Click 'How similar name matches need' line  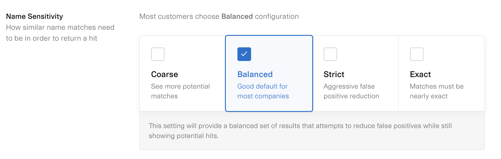(x=60, y=27)
